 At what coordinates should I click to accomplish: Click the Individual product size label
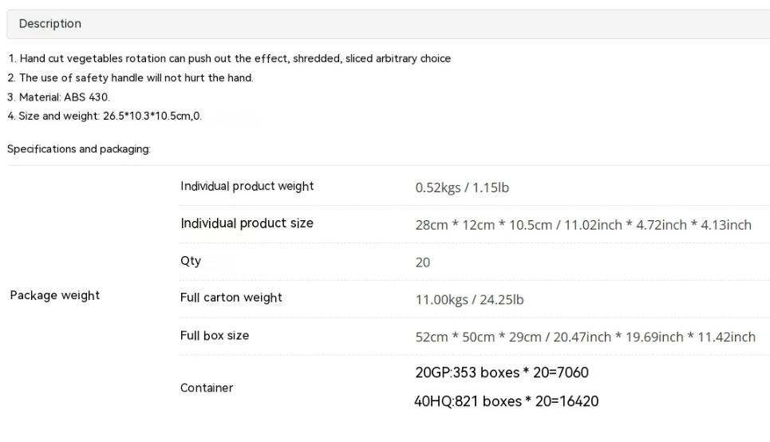click(x=247, y=223)
